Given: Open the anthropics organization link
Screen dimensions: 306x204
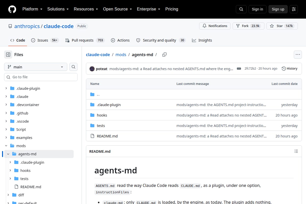Looking at the screenshot, I should [27, 26].
